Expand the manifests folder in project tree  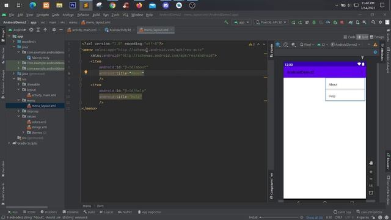(x=14, y=42)
